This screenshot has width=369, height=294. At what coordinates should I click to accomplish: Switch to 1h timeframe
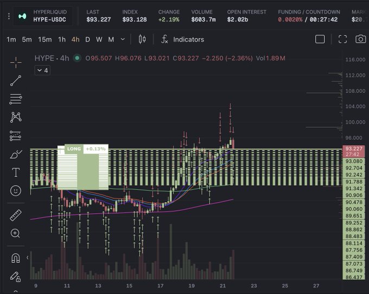click(x=62, y=39)
